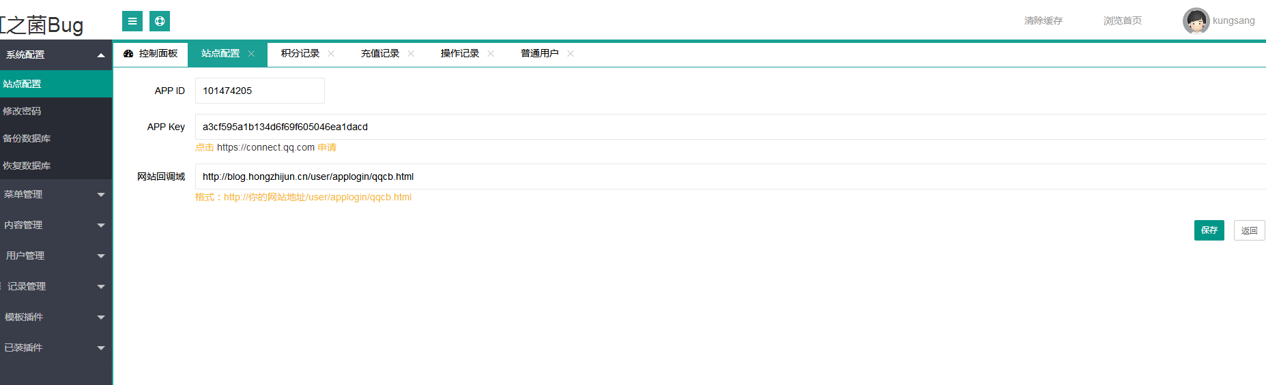This screenshot has width=1266, height=385.
Task: Close the 站点配置 tab with its X
Action: [251, 54]
